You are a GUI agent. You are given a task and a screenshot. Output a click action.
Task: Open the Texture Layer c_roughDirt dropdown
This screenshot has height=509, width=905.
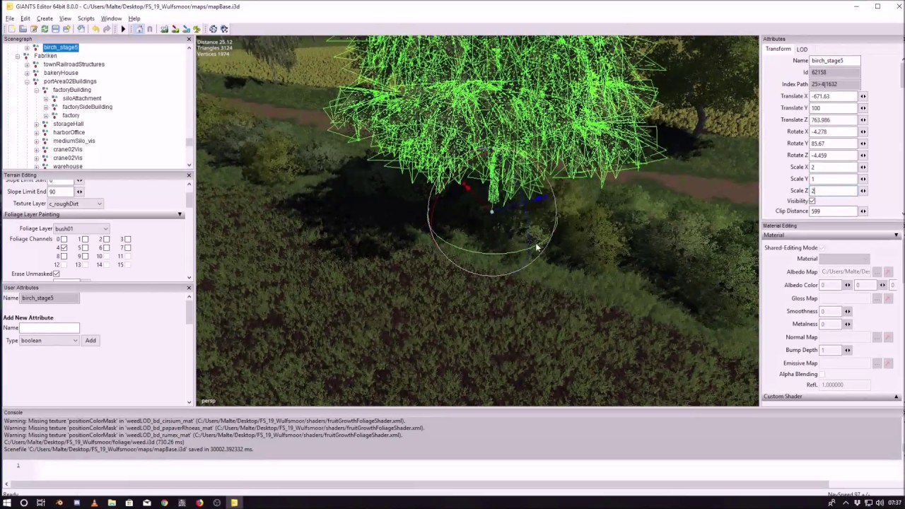click(x=76, y=204)
